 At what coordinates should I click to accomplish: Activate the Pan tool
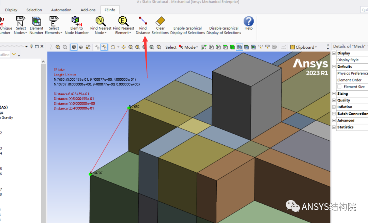click(123, 47)
